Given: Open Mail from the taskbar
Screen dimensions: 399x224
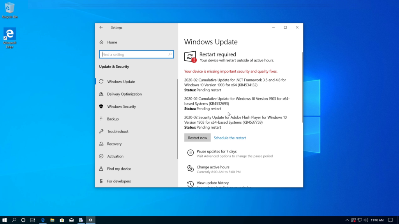Looking at the screenshot, I should (x=72, y=220).
